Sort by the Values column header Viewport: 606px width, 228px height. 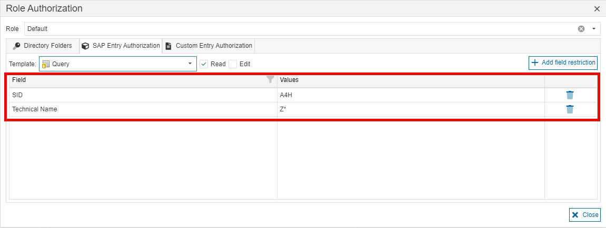click(411, 80)
